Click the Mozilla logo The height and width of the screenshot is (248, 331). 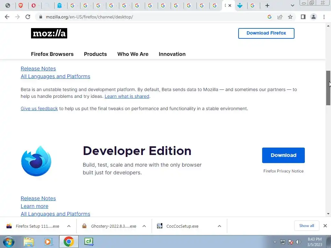click(x=49, y=33)
